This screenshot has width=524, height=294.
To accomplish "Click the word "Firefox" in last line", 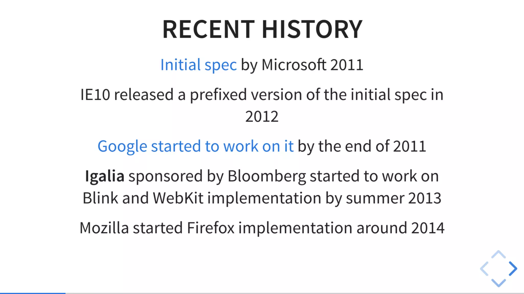I will 211,228.
